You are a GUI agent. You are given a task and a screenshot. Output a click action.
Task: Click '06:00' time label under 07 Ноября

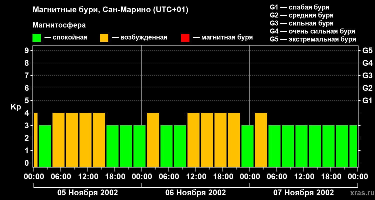pos(277,176)
